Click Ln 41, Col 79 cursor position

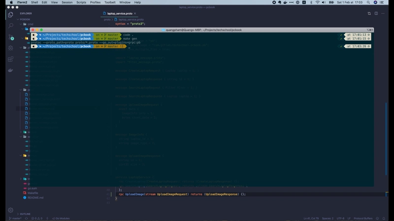coord(311,219)
